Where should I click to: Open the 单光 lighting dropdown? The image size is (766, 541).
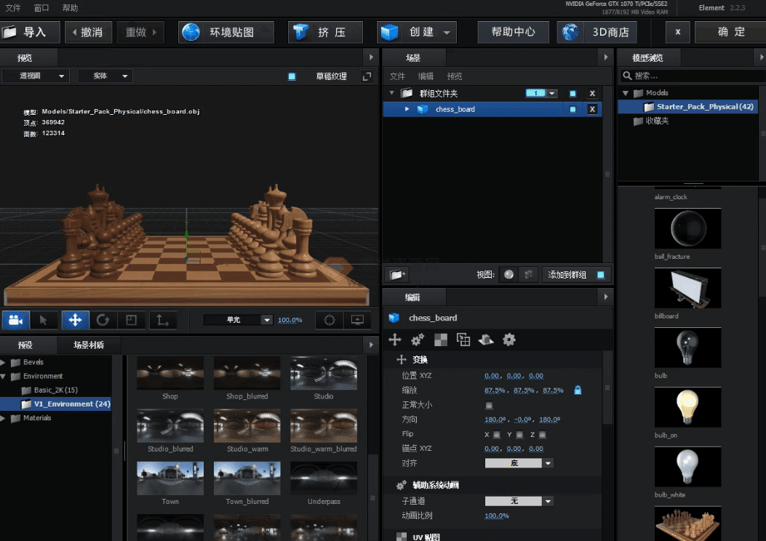240,320
